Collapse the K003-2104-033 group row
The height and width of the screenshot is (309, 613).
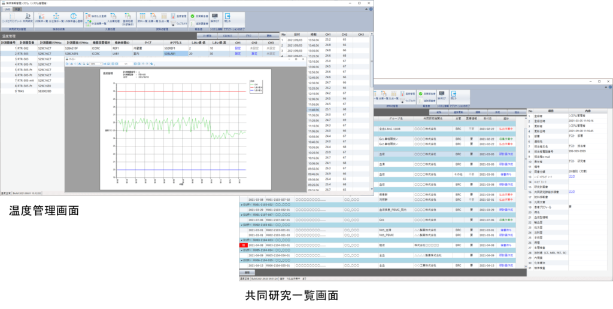point(242,240)
